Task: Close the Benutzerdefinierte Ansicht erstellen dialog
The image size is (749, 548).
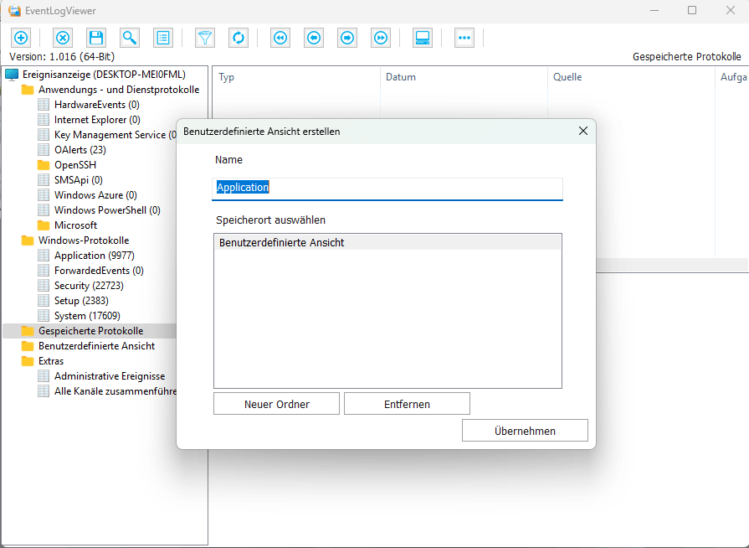Action: pyautogui.click(x=583, y=132)
